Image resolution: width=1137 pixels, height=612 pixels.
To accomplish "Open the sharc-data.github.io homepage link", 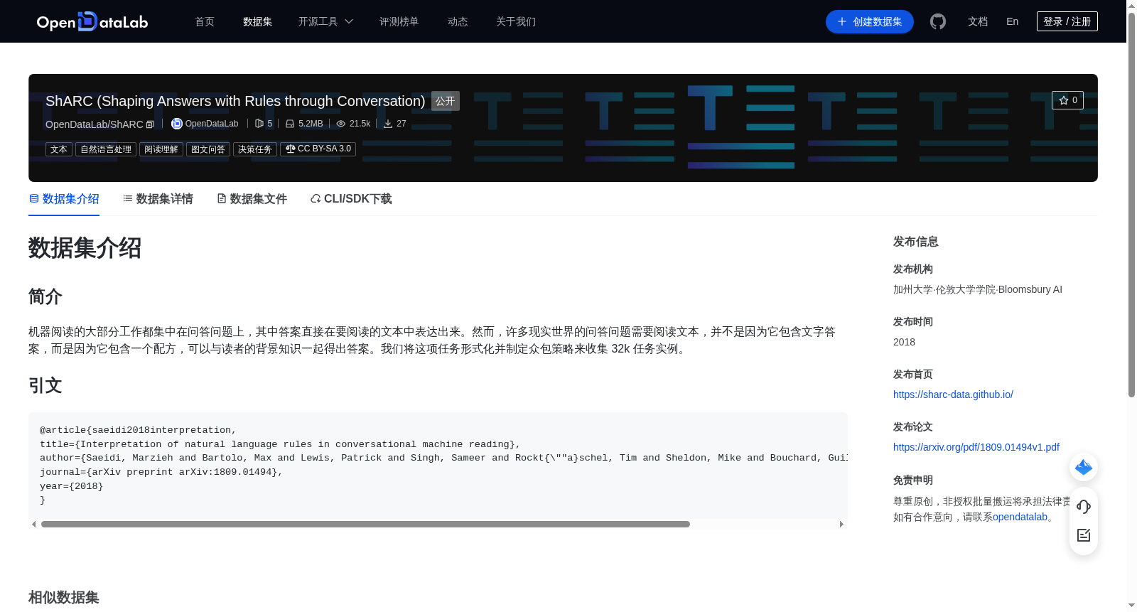I will [953, 394].
